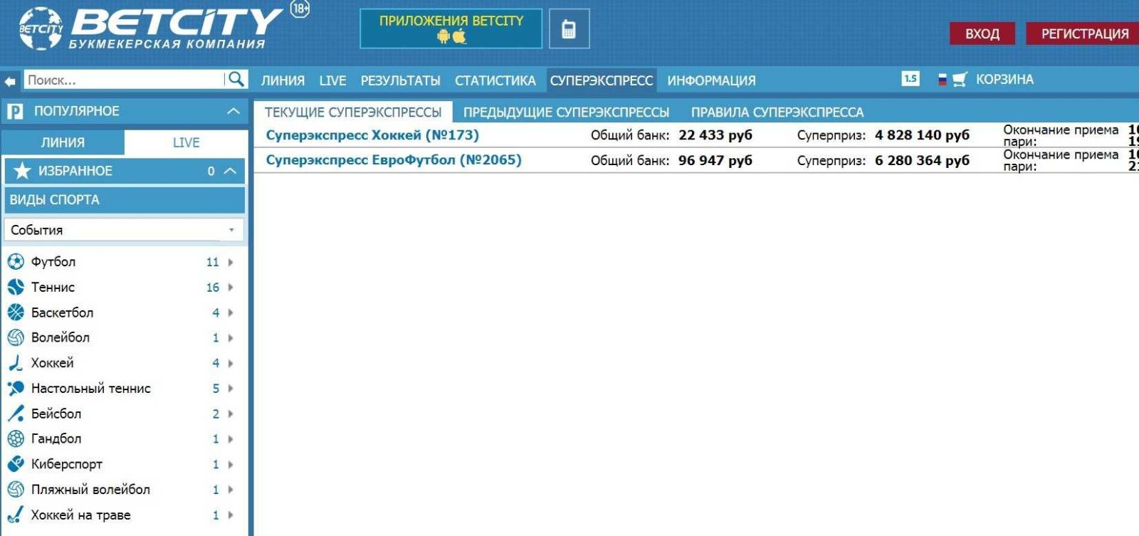Image resolution: width=1139 pixels, height=536 pixels.
Task: Expand the Настольный теннис arrow
Action: click(231, 389)
